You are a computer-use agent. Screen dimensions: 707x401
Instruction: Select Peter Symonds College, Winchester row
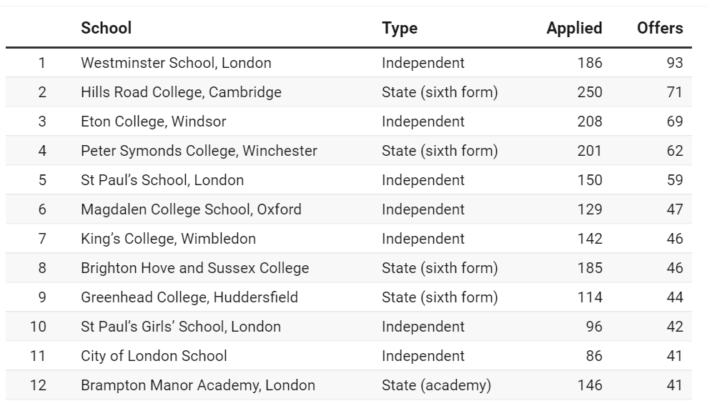coord(349,151)
